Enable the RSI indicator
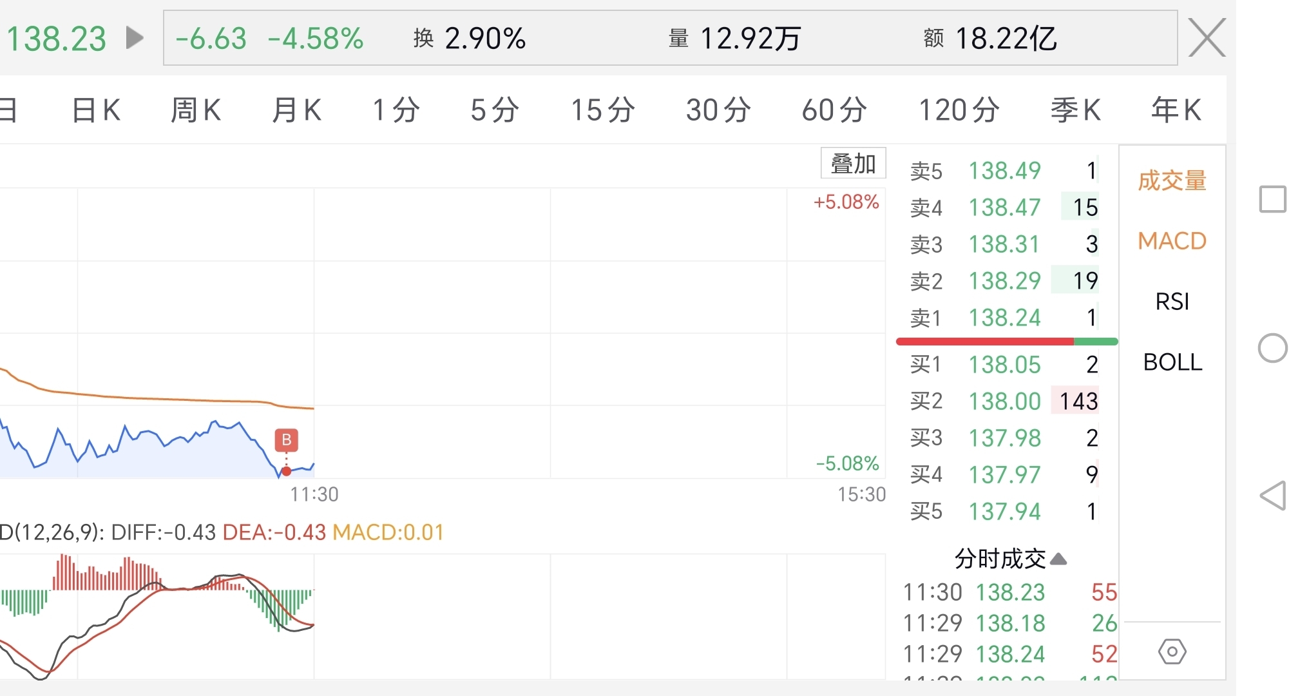Viewport: 1309px width, 696px height. [x=1172, y=302]
